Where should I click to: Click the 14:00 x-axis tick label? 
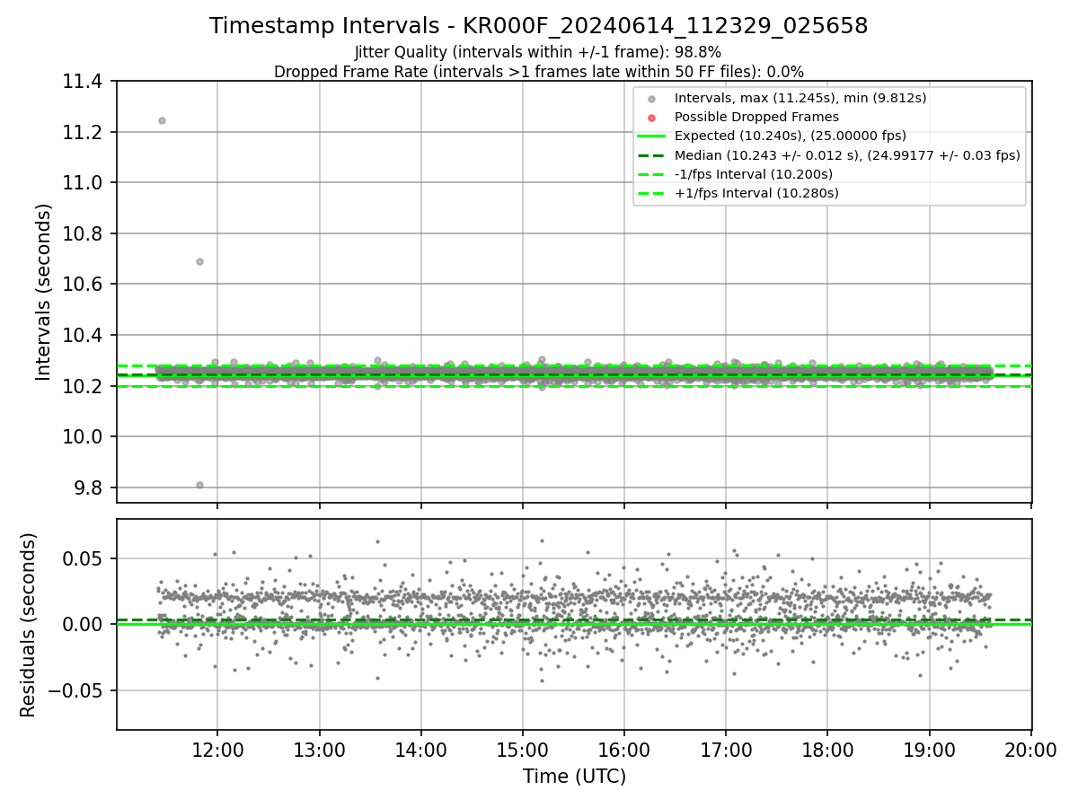pyautogui.click(x=420, y=749)
